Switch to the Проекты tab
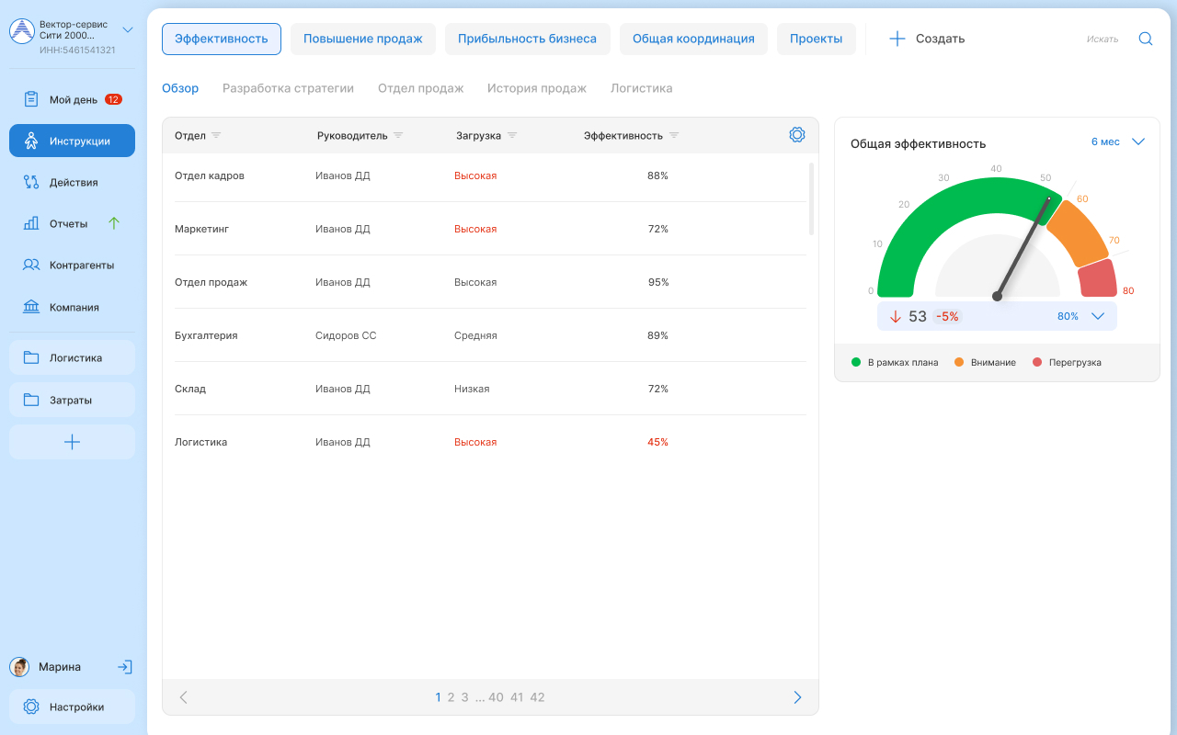The image size is (1177, 735). click(817, 39)
